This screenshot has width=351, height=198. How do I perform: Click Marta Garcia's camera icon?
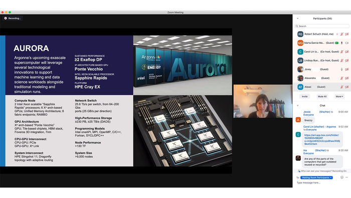(347, 43)
